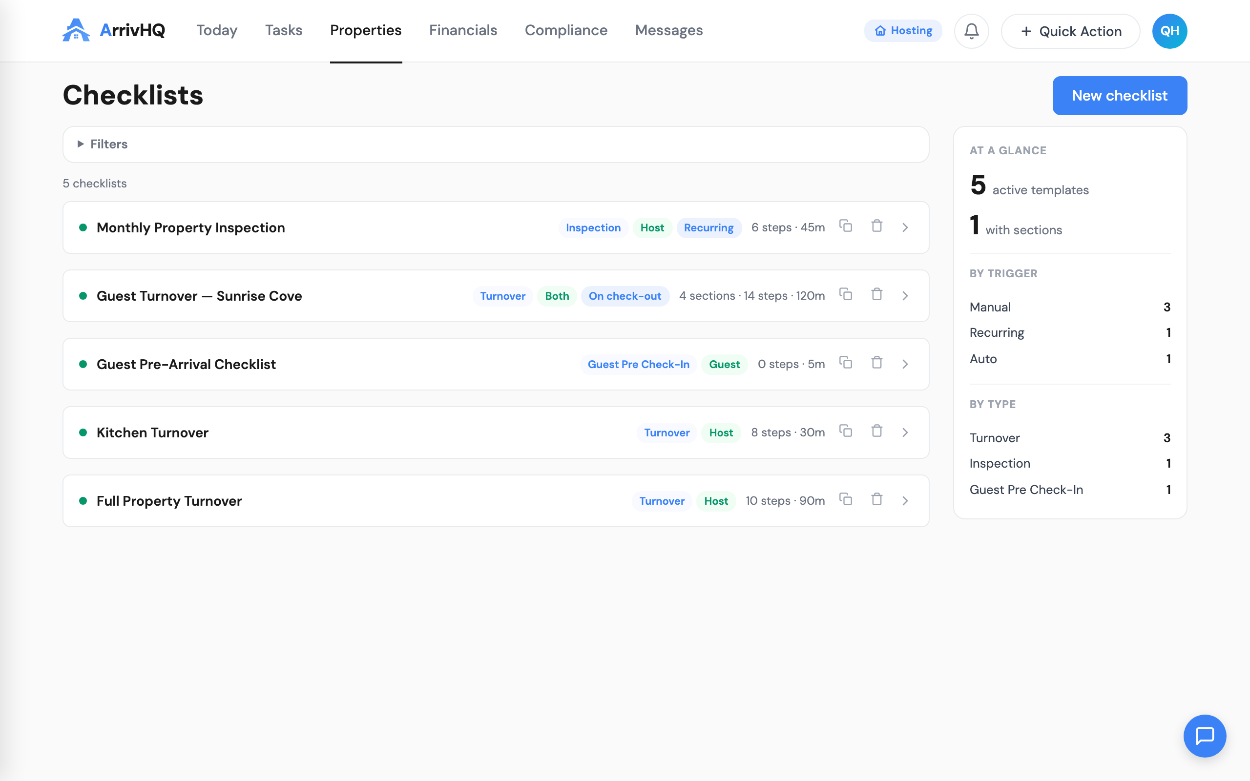Create a New checklist

pyautogui.click(x=1119, y=96)
